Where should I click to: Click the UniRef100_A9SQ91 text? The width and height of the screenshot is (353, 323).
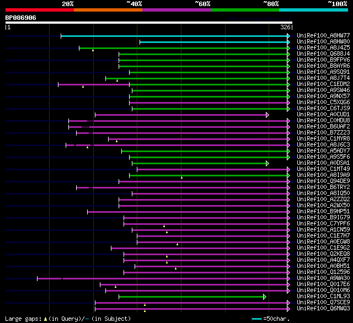coord(323,72)
